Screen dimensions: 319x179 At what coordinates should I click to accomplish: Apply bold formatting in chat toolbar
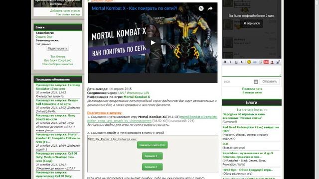(x=225, y=62)
